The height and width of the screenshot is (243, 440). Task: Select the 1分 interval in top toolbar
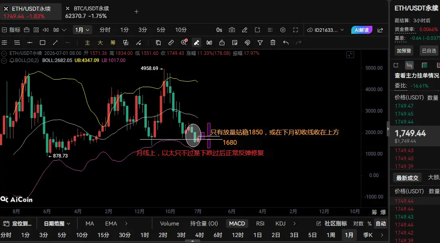point(124,30)
